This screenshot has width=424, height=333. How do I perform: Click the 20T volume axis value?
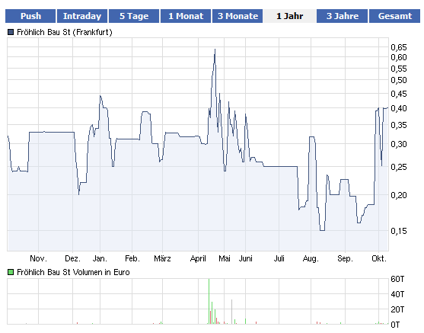pyautogui.click(x=397, y=309)
